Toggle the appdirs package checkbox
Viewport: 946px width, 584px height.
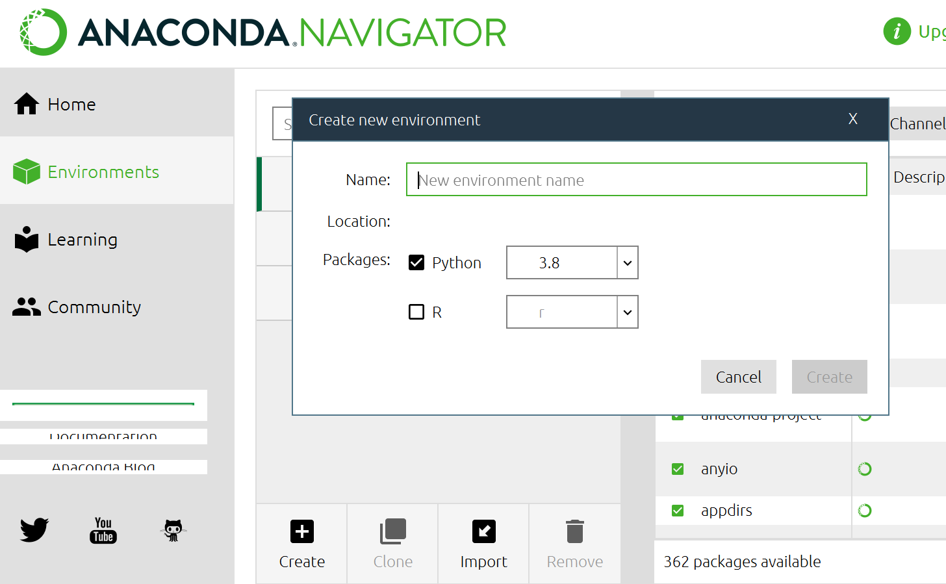[678, 511]
